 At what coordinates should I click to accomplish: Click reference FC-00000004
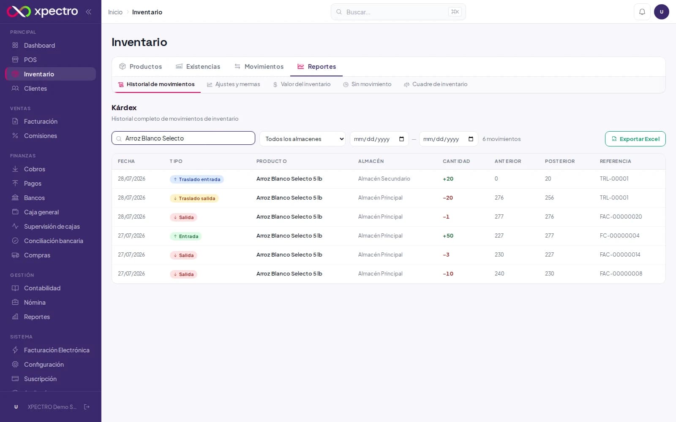click(x=619, y=235)
